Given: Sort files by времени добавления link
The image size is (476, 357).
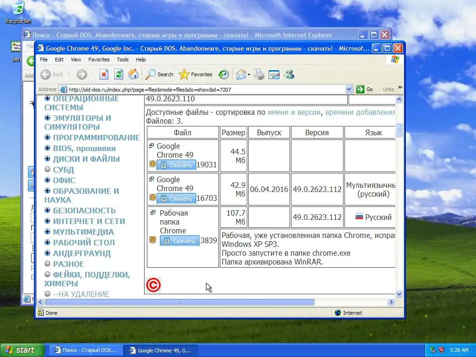Looking at the screenshot, I should pos(360,112).
